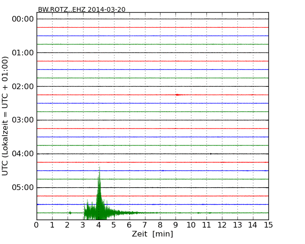
Task: Click x-axis tick label 5
Action: [114, 225]
